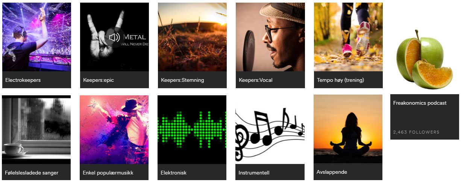Click the Electrokeepers title label

(23, 80)
